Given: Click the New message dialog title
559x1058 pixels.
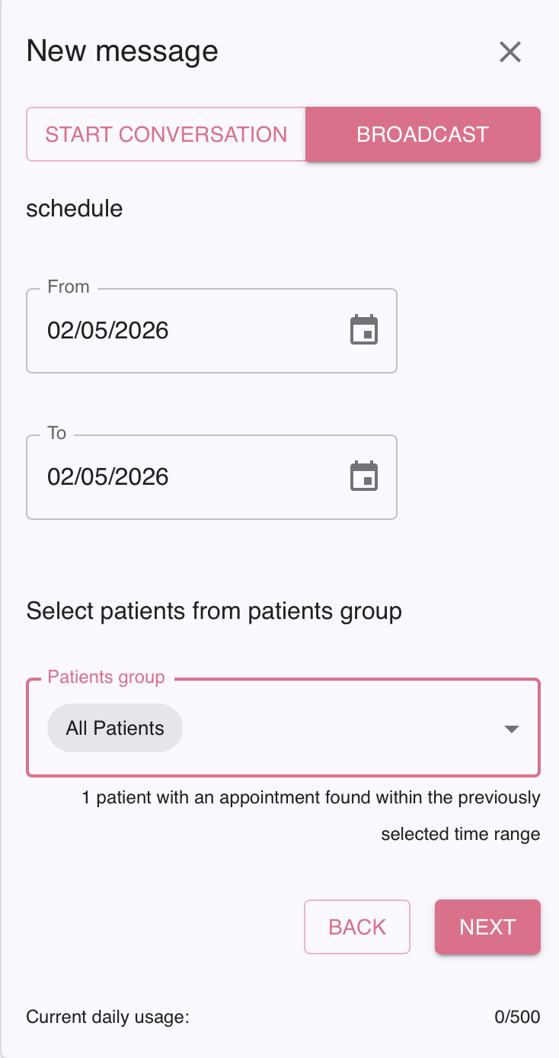Looking at the screenshot, I should click(122, 52).
